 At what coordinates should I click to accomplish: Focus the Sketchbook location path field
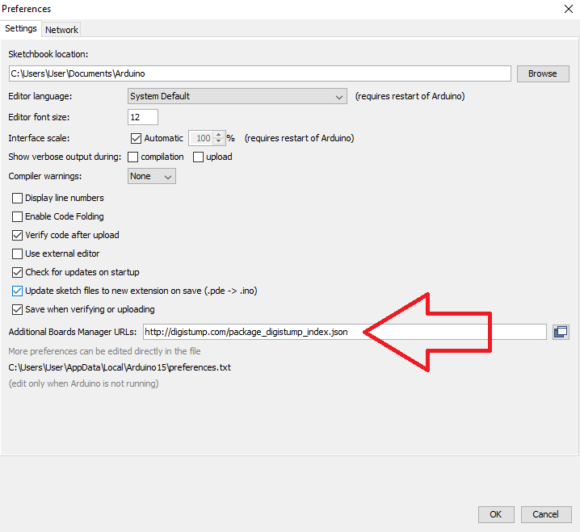pos(259,73)
